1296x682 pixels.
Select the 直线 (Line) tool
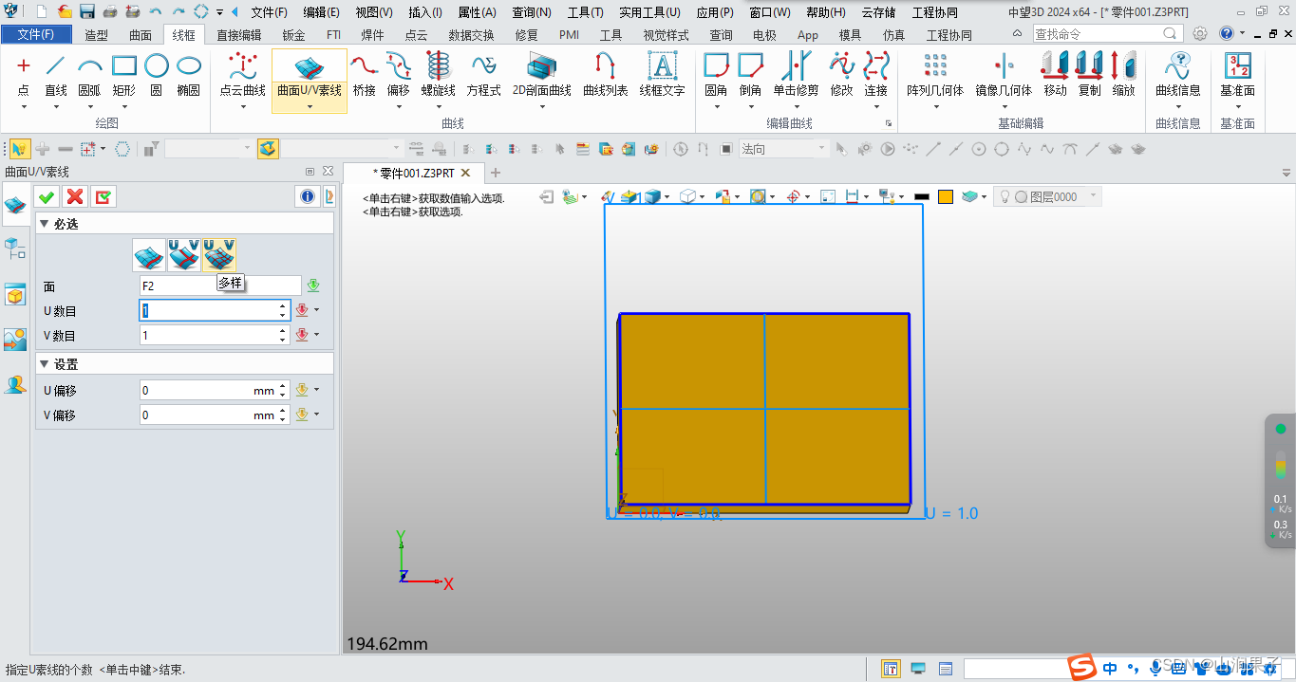click(x=56, y=76)
